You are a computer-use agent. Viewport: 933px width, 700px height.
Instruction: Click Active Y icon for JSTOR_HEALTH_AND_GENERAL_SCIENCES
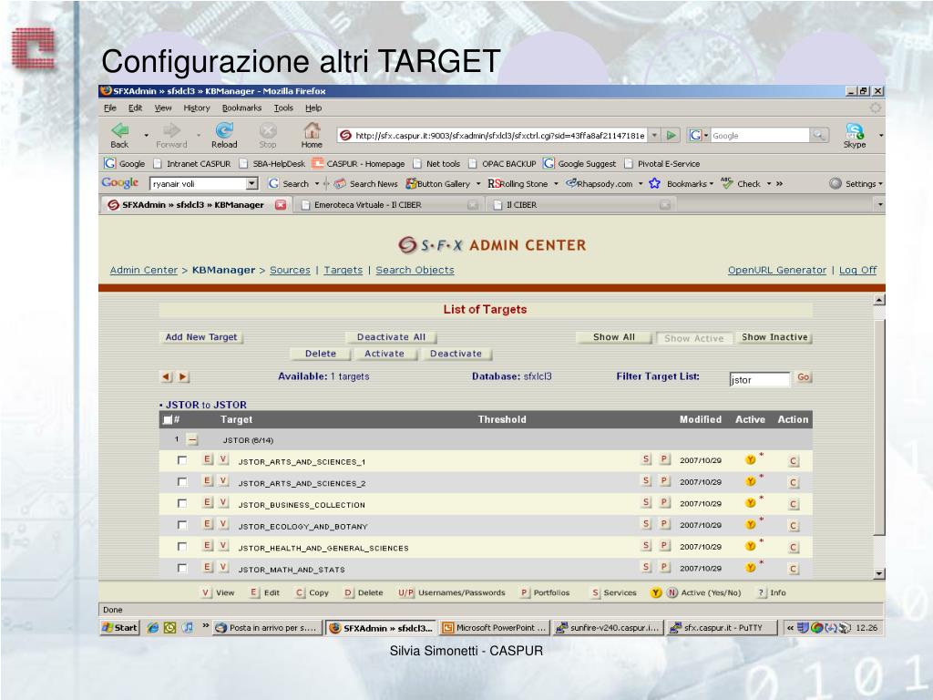pyautogui.click(x=751, y=547)
